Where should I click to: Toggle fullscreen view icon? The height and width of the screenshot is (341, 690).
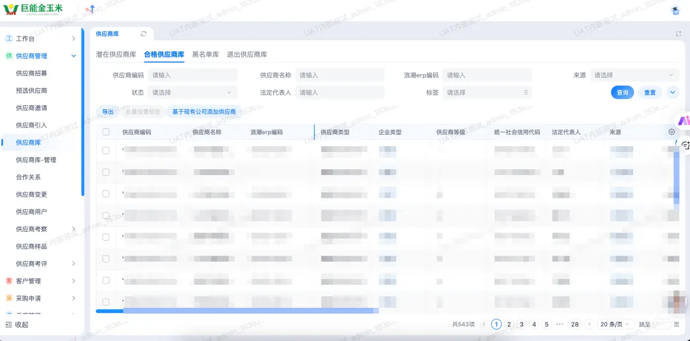(x=678, y=34)
